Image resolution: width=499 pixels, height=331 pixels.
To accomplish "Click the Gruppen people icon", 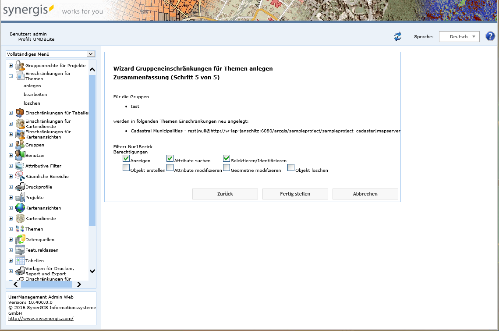I will [x=20, y=145].
